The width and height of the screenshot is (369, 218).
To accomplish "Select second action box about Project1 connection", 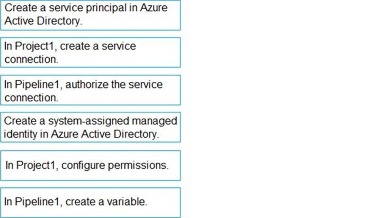I will (x=90, y=52).
